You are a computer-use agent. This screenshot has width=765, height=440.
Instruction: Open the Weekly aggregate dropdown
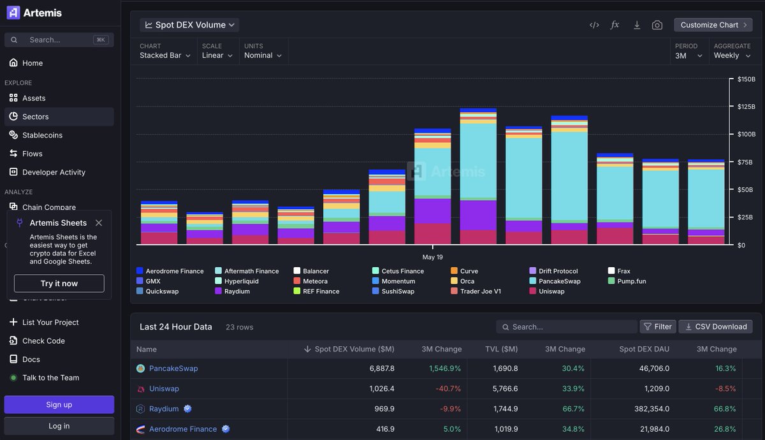coord(732,55)
